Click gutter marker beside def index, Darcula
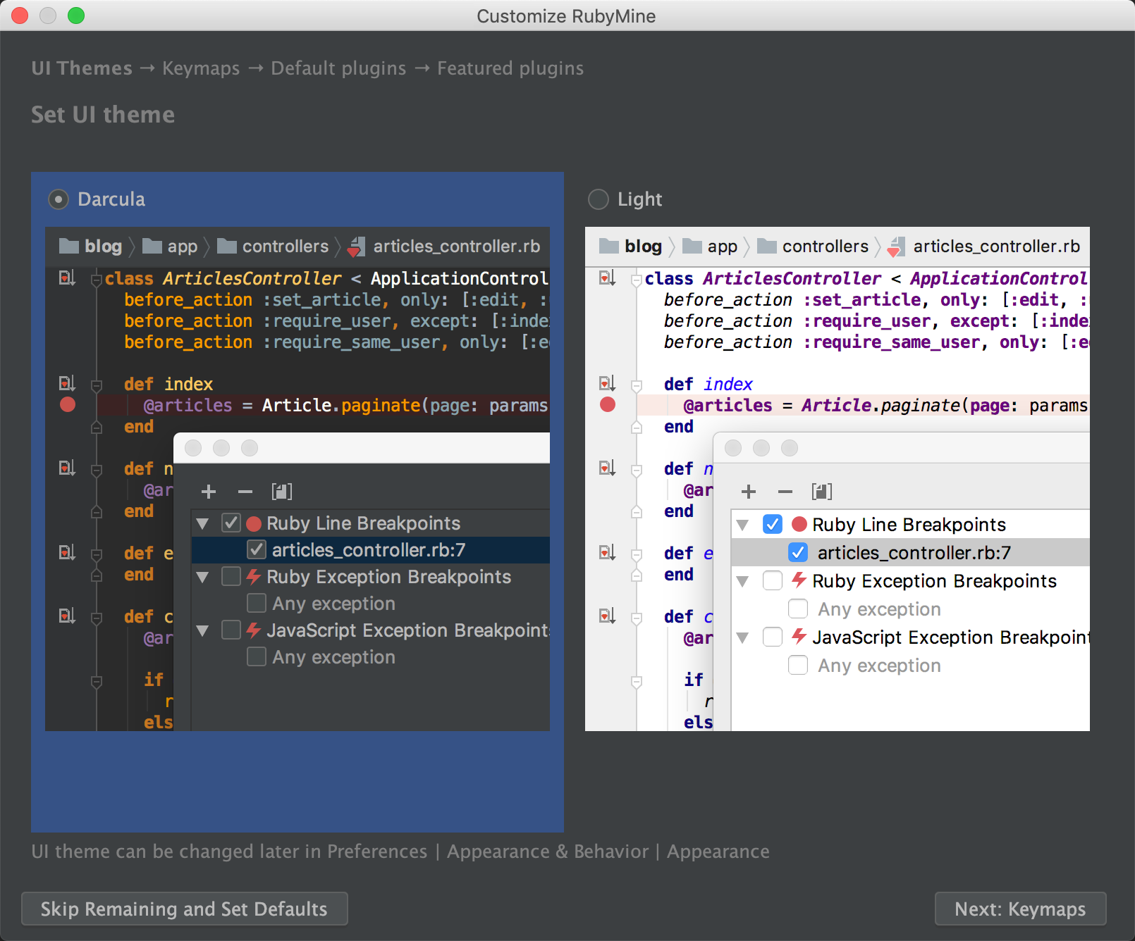This screenshot has height=941, width=1135. (x=67, y=384)
